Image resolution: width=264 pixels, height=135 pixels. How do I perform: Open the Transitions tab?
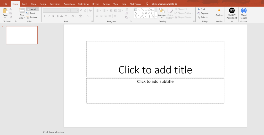coord(55,4)
